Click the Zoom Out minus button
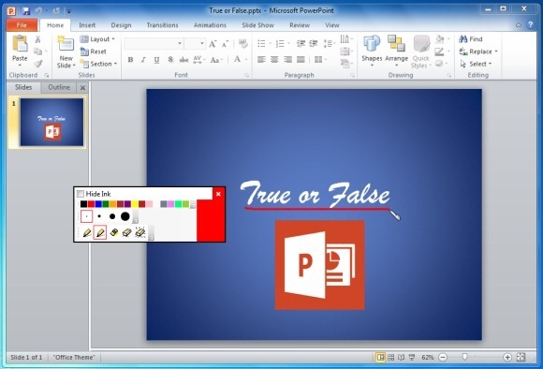Screen dimensions: 543x369 click(x=443, y=357)
